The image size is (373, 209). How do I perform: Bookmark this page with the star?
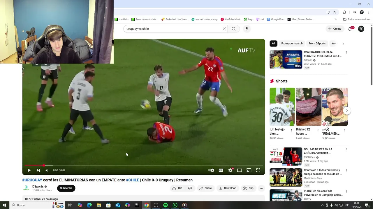[x=335, y=12]
